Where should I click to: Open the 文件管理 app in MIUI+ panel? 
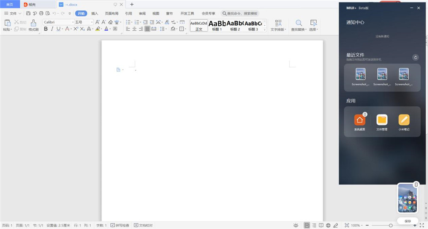(x=382, y=122)
